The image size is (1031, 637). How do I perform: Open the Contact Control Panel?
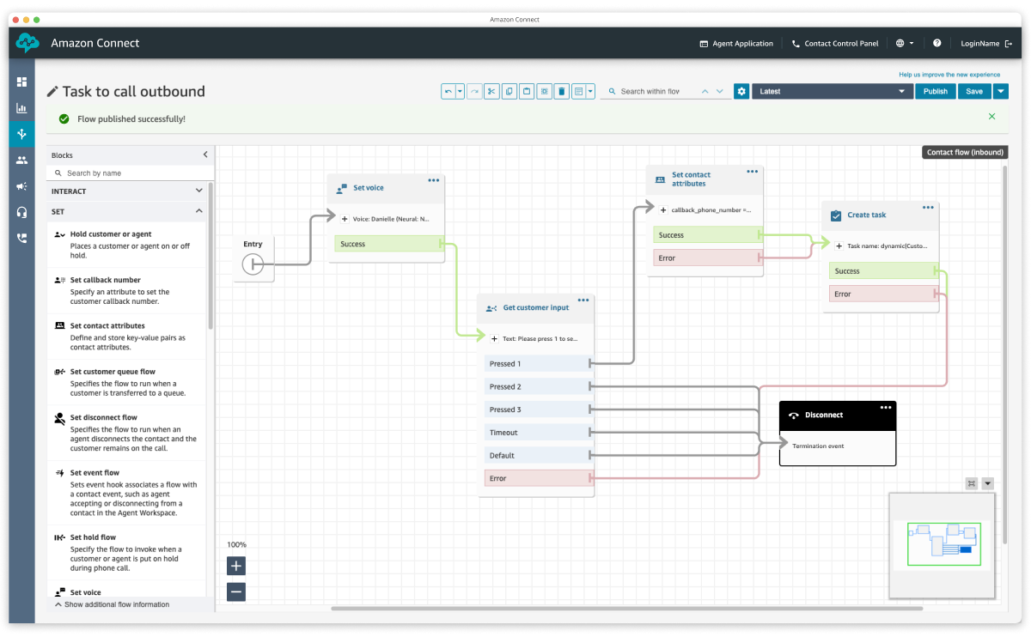click(834, 43)
